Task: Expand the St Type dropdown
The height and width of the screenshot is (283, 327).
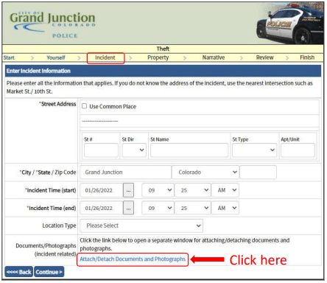Action: 254,150
